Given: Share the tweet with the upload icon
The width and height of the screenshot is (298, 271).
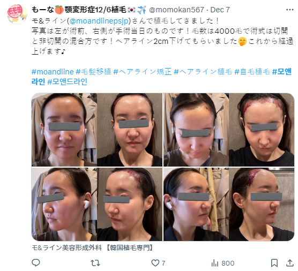Looking at the screenshot, I should (289, 263).
